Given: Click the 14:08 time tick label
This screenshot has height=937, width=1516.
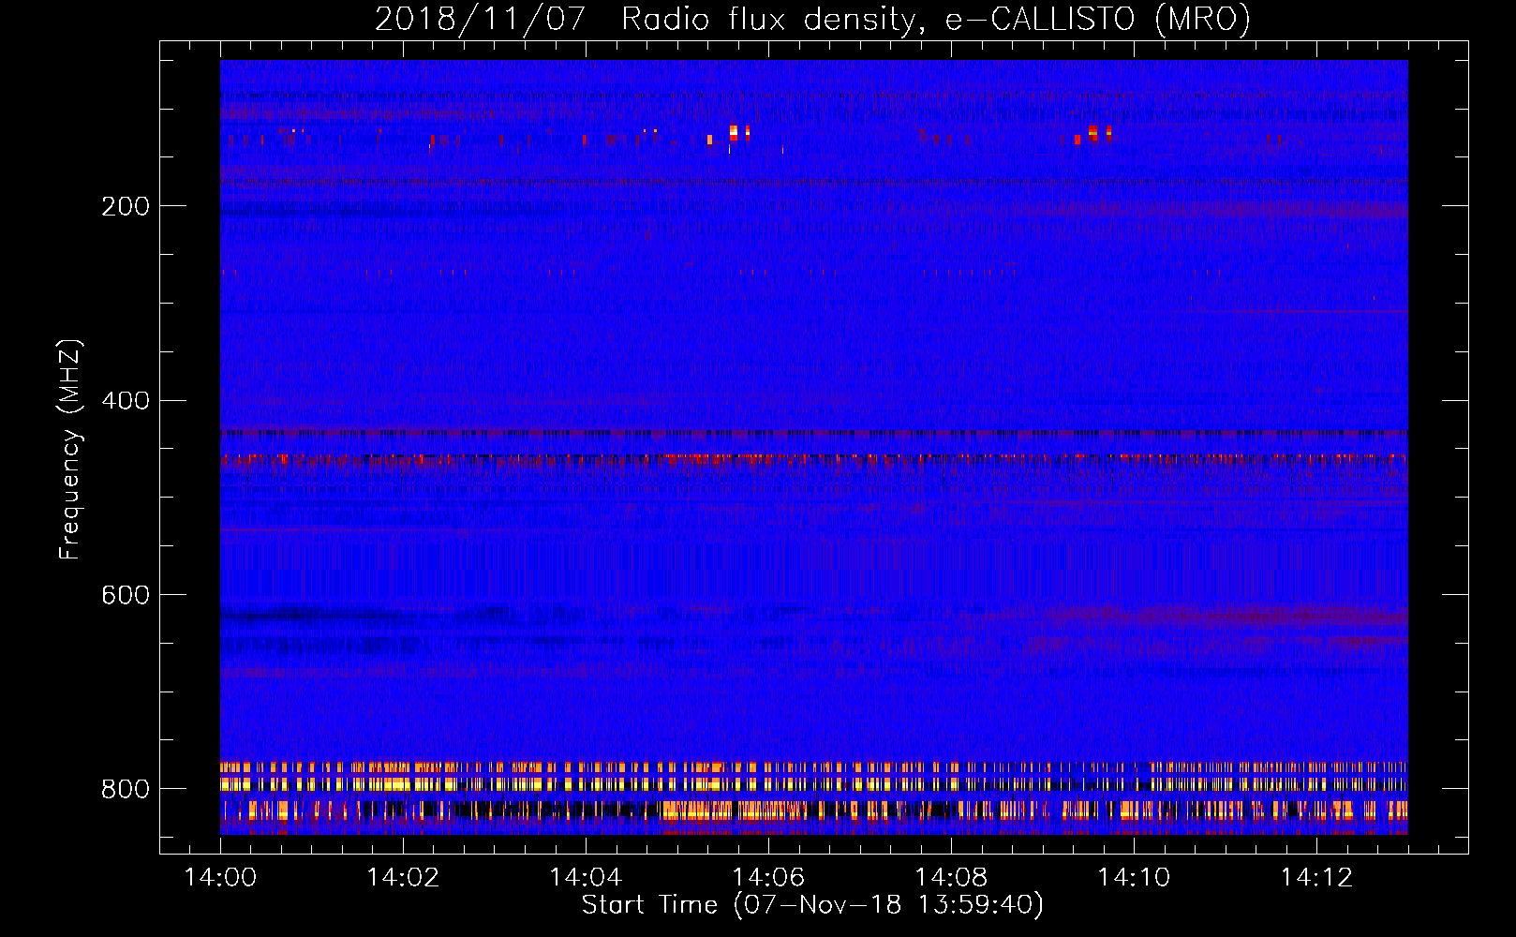Looking at the screenshot, I should click(951, 878).
